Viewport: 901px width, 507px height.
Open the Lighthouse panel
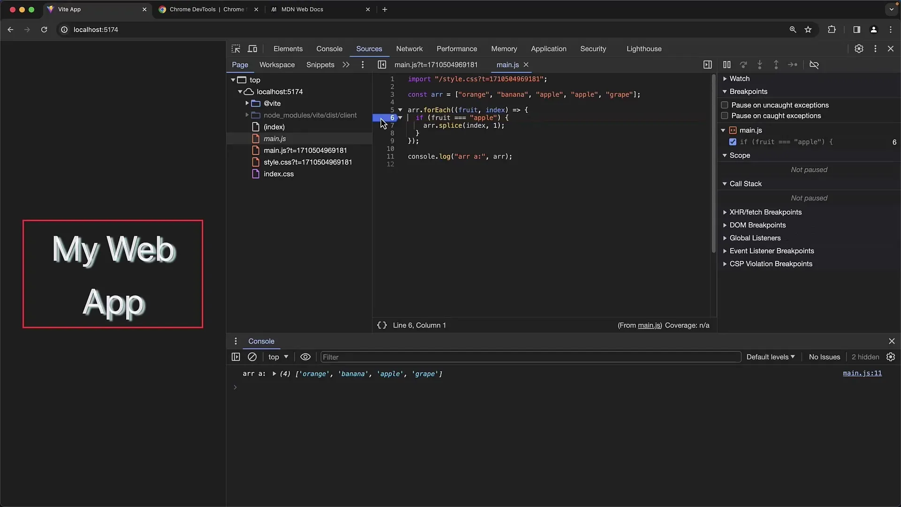(x=644, y=49)
